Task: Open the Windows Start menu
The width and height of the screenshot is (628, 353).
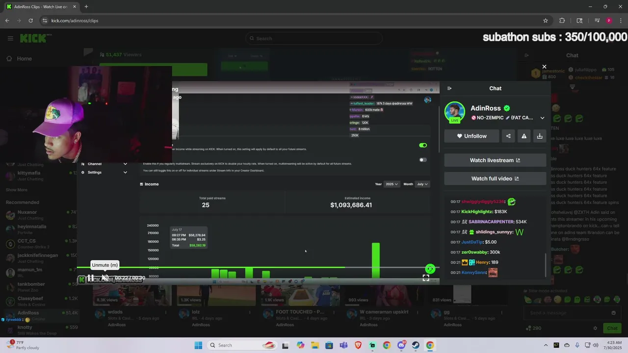Action: pyautogui.click(x=198, y=345)
